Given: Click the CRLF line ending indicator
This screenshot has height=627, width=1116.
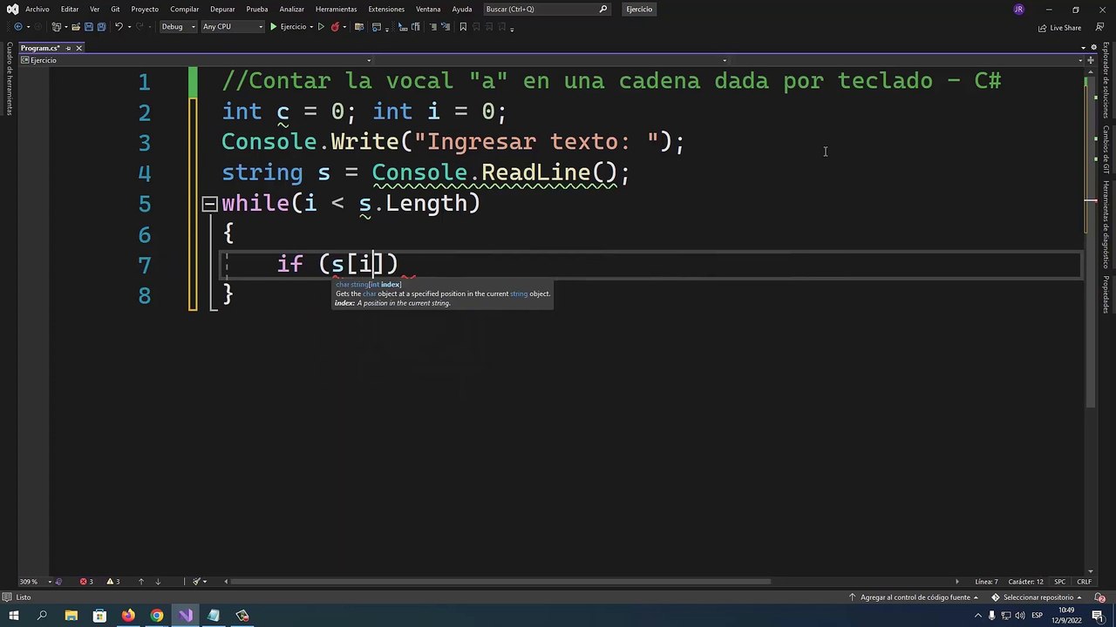Looking at the screenshot, I should click(x=1085, y=582).
